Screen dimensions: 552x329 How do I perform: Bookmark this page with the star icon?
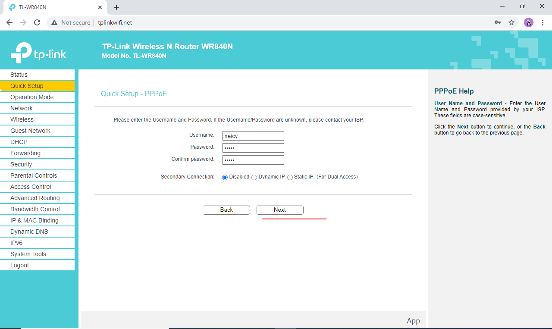pyautogui.click(x=511, y=22)
